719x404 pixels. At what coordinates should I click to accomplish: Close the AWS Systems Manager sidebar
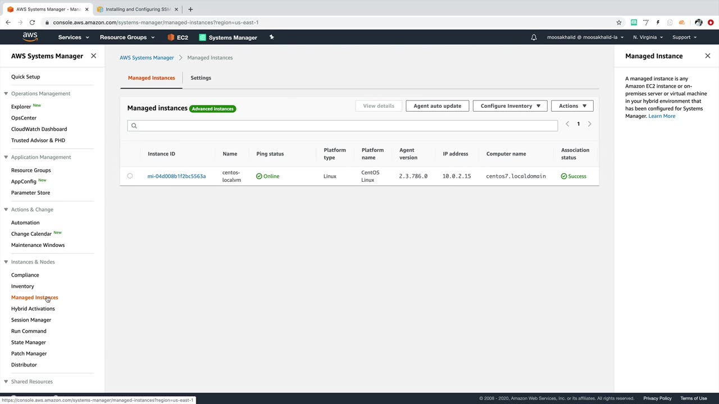93,56
